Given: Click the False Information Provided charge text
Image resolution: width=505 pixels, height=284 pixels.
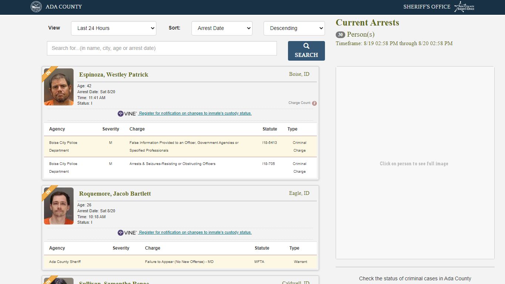Looking at the screenshot, I should coord(184,146).
